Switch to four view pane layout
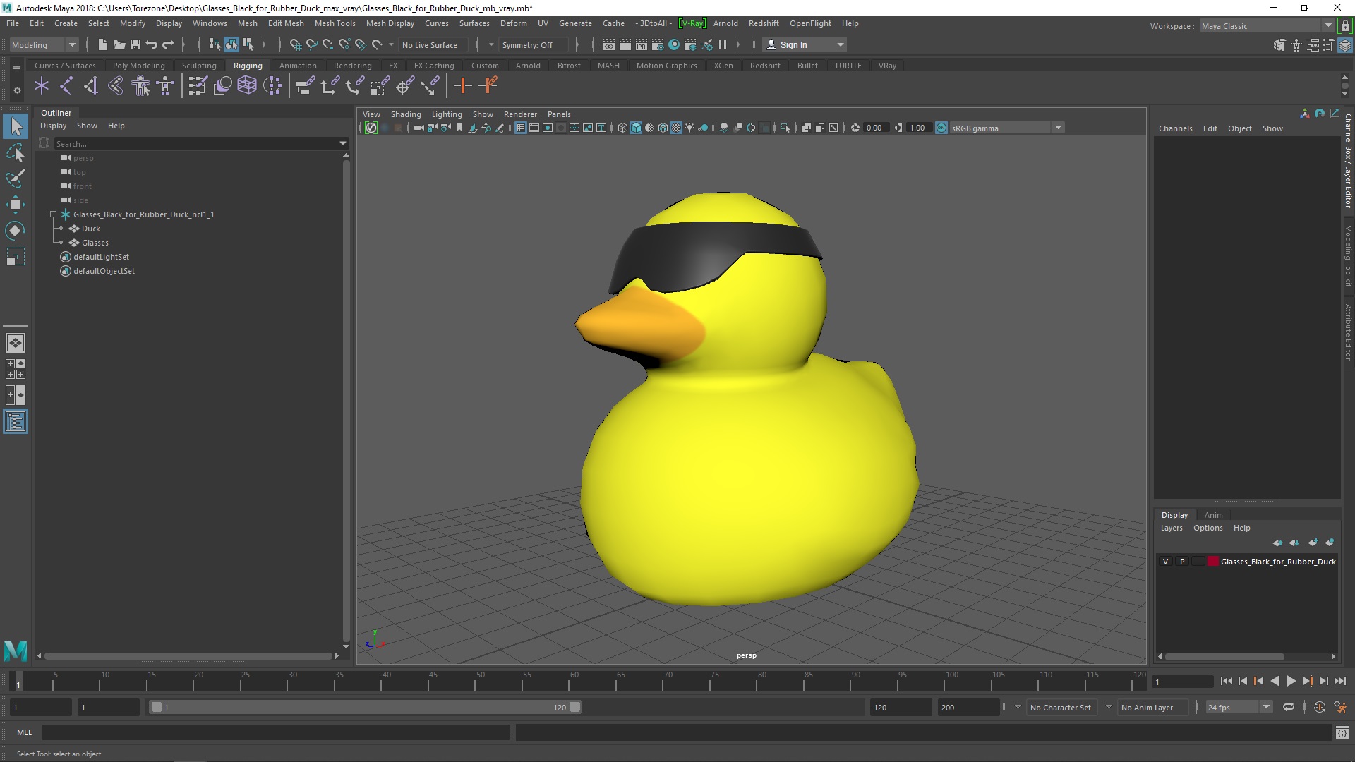The width and height of the screenshot is (1355, 762). pos(16,369)
